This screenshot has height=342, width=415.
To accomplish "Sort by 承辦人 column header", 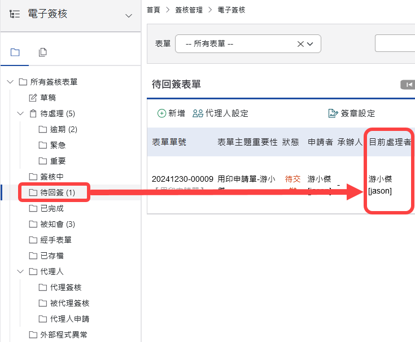I will point(350,142).
